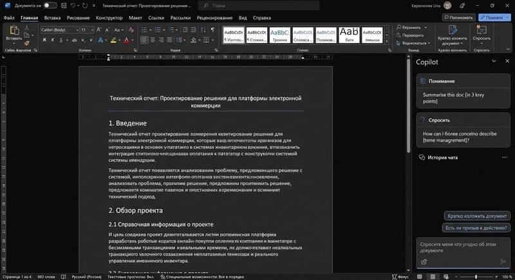Image resolution: width=515 pixels, height=280 pixels.
Task: Switch to the Ссылки tab
Action: tap(156, 18)
